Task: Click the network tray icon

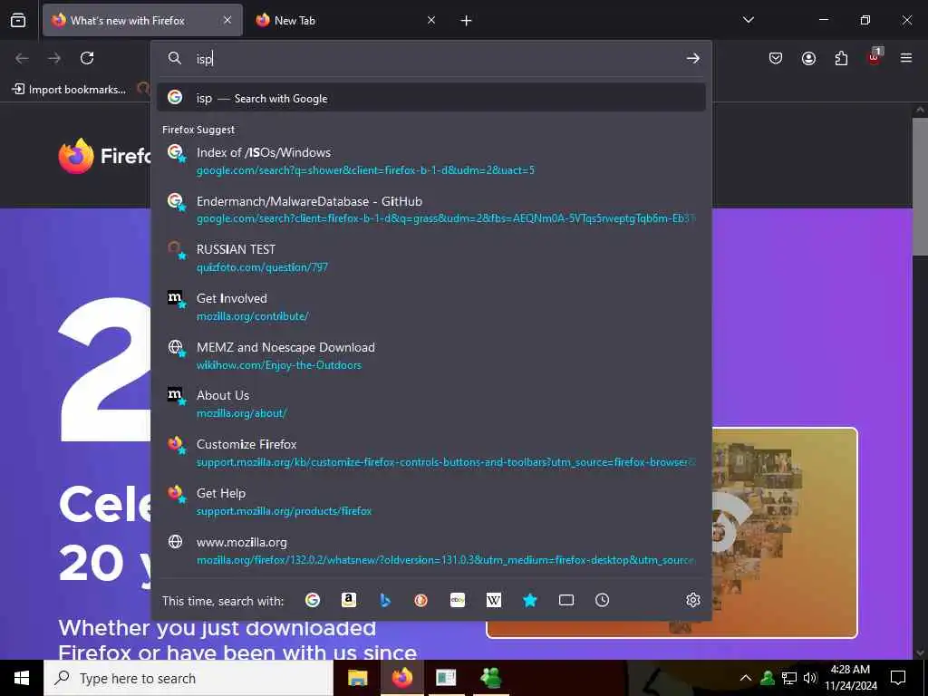Action: coord(789,678)
